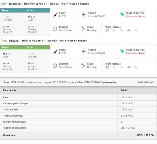The width and height of the screenshot is (157, 144).
Task: Click the meals and drinks icon on inbound flight
Action: 121,67
